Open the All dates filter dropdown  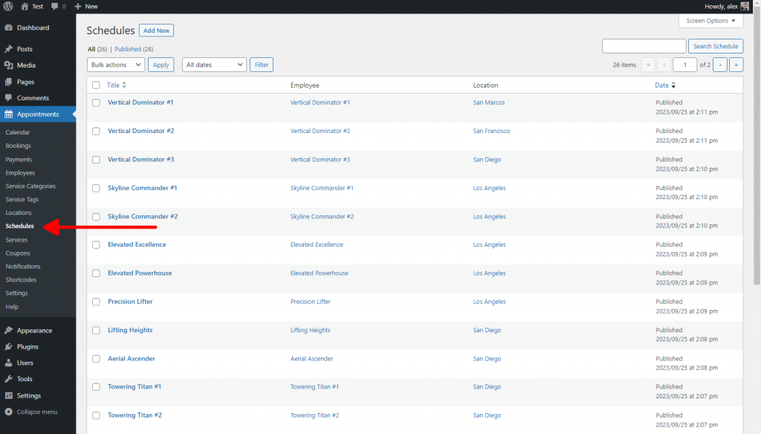(214, 64)
